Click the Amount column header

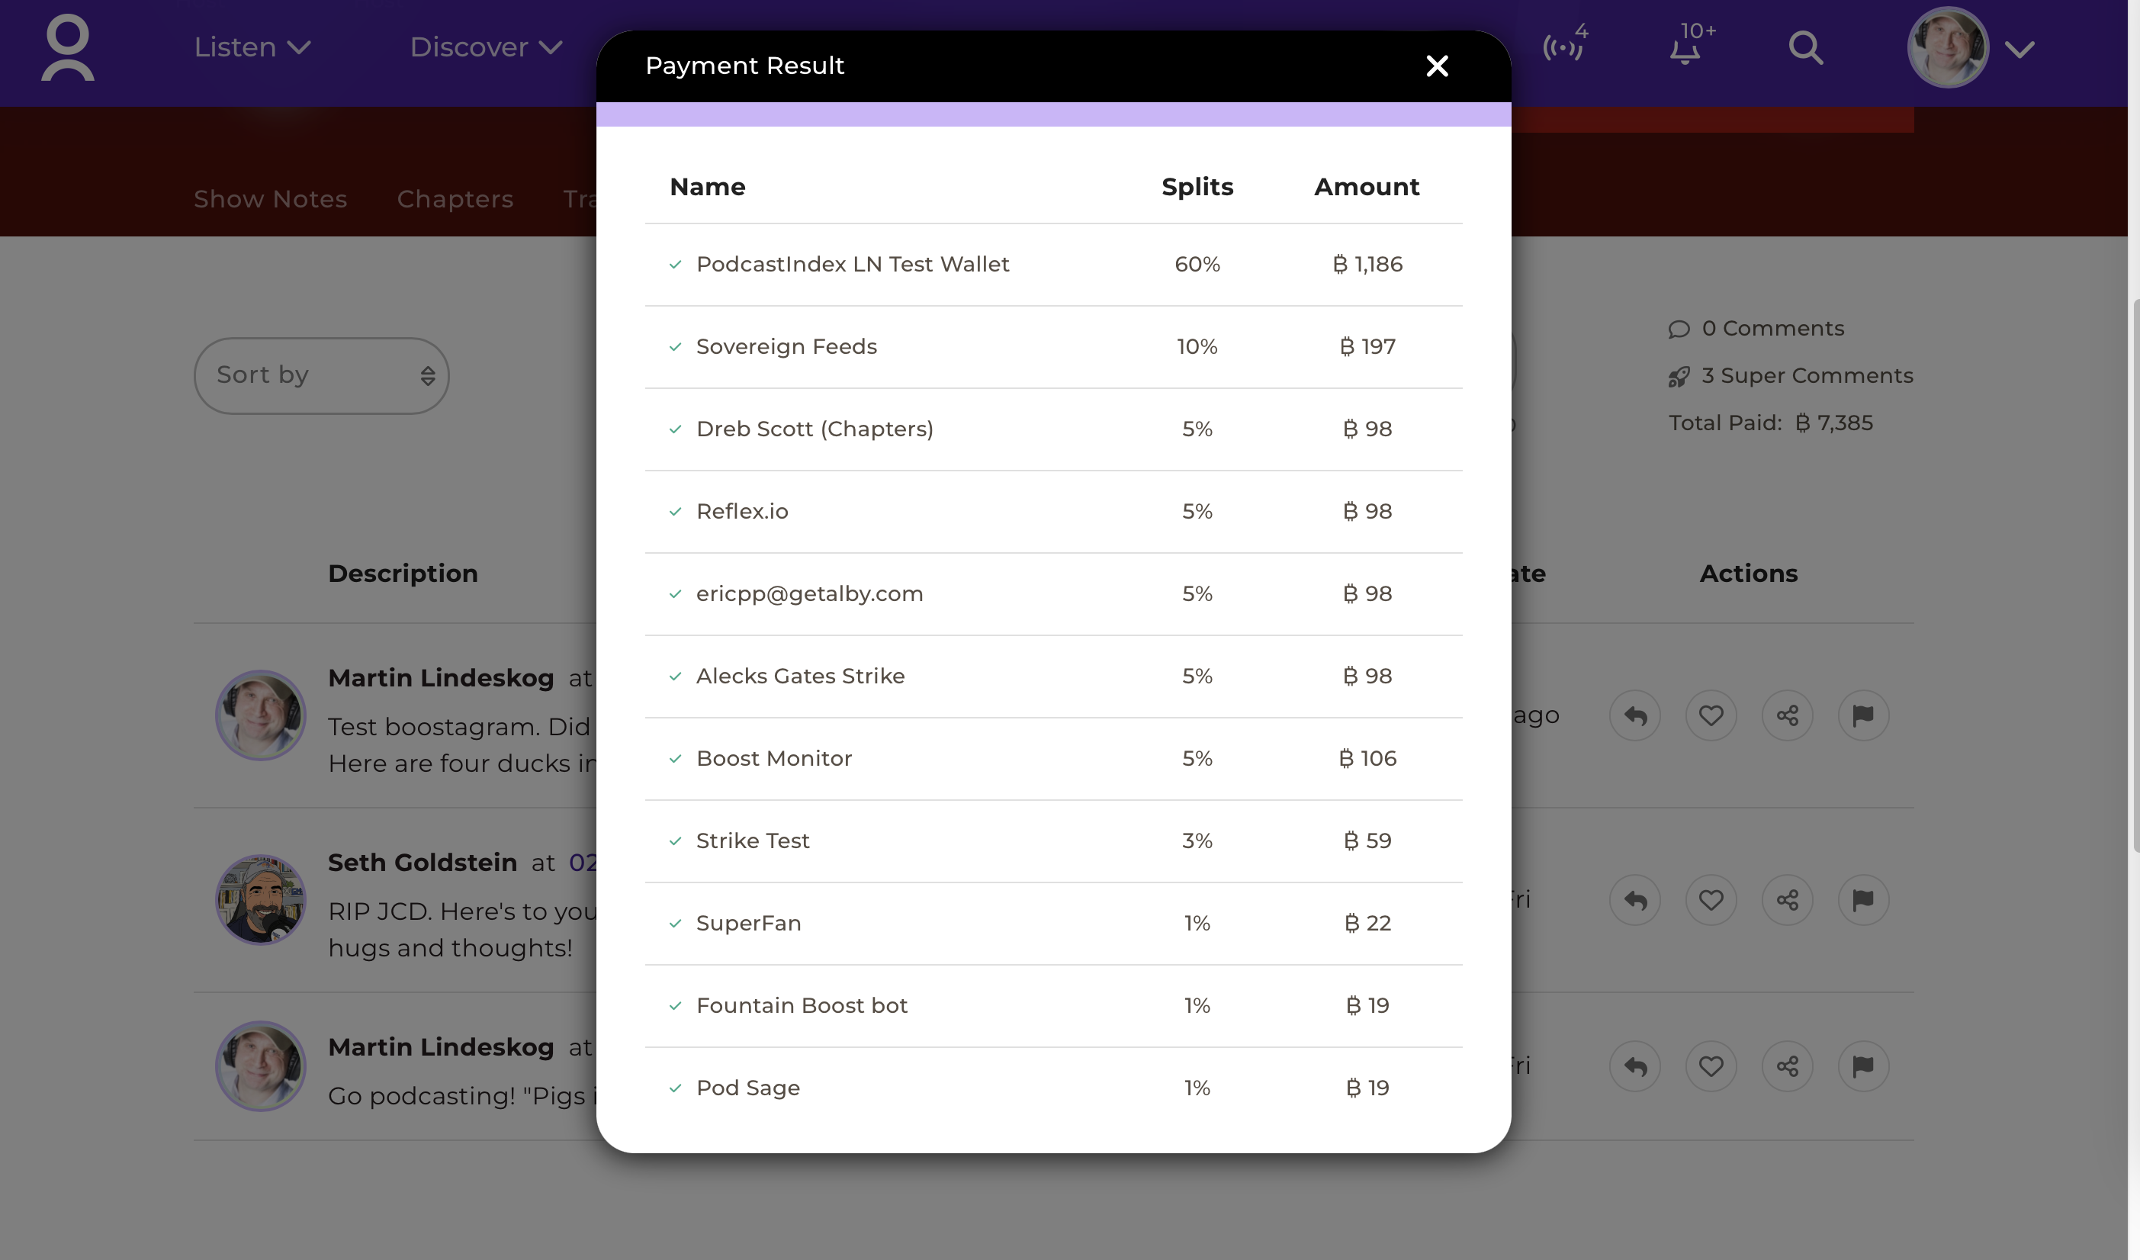click(1367, 187)
